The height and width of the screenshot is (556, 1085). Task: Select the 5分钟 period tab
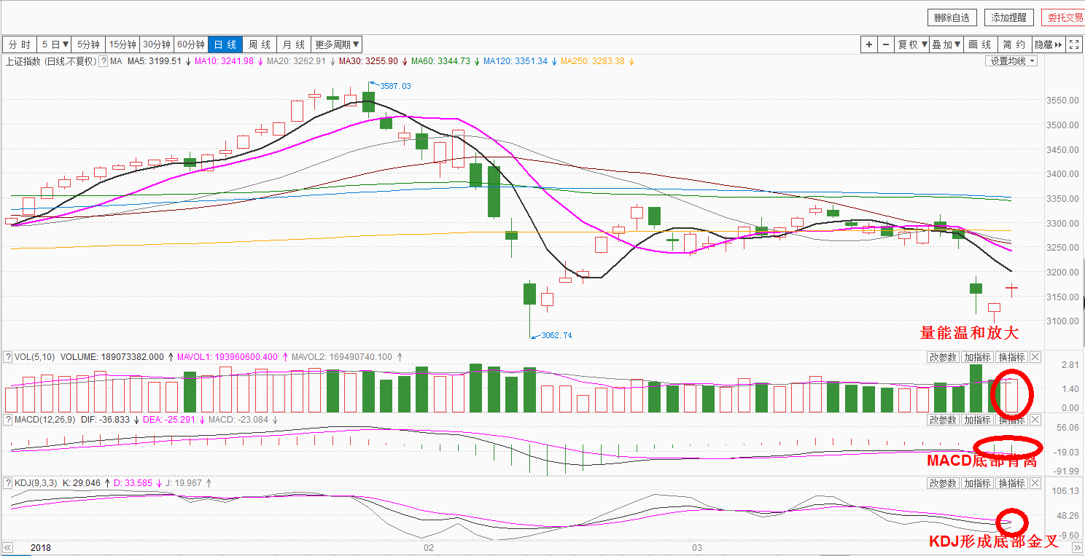click(89, 44)
